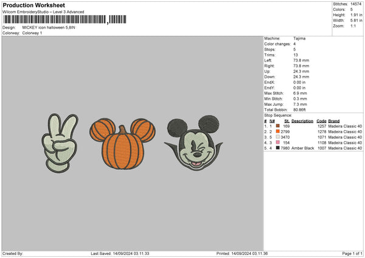Click stitch count 7980 in the stop sequence
This screenshot has height=258, width=365.
[x=285, y=148]
